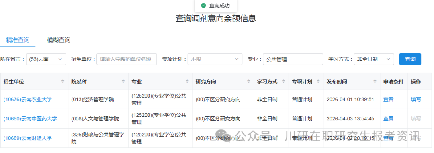This screenshot has width=434, height=153.
Task: Click the blue 查询 button
Action: [410, 59]
